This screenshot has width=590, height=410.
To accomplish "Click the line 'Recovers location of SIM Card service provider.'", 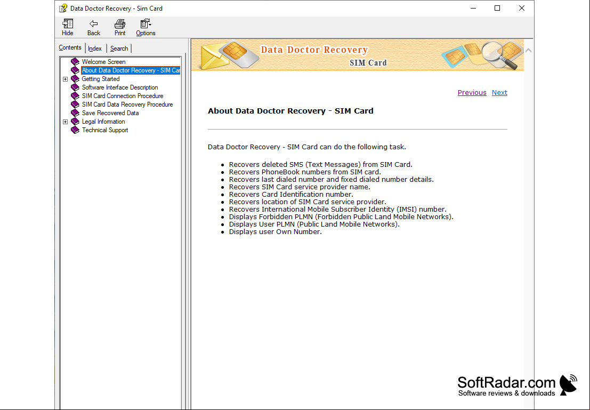I will click(x=308, y=202).
